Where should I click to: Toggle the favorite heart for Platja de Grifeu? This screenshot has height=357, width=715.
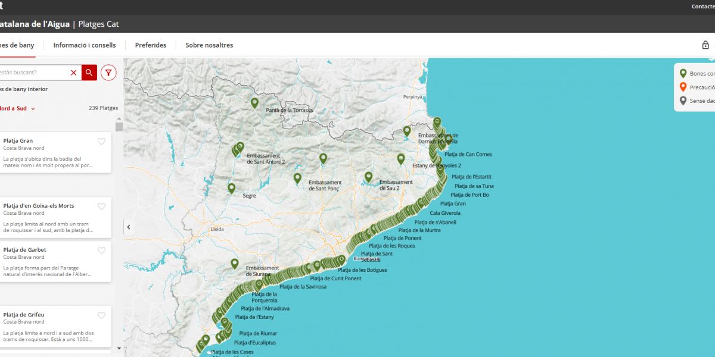[x=101, y=315]
